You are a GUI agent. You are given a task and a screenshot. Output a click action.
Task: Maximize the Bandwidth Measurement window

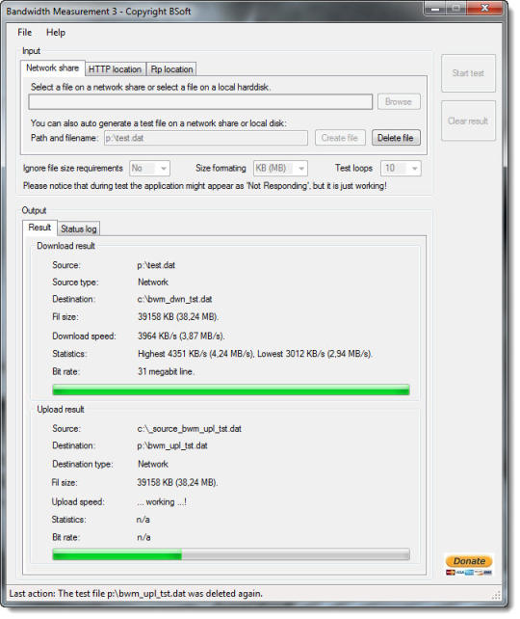456,9
